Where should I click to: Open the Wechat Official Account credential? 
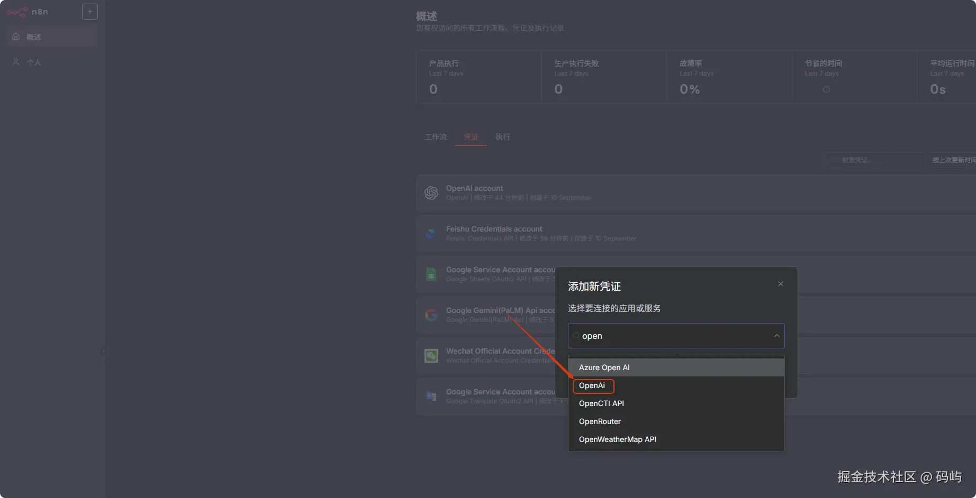click(x=485, y=356)
